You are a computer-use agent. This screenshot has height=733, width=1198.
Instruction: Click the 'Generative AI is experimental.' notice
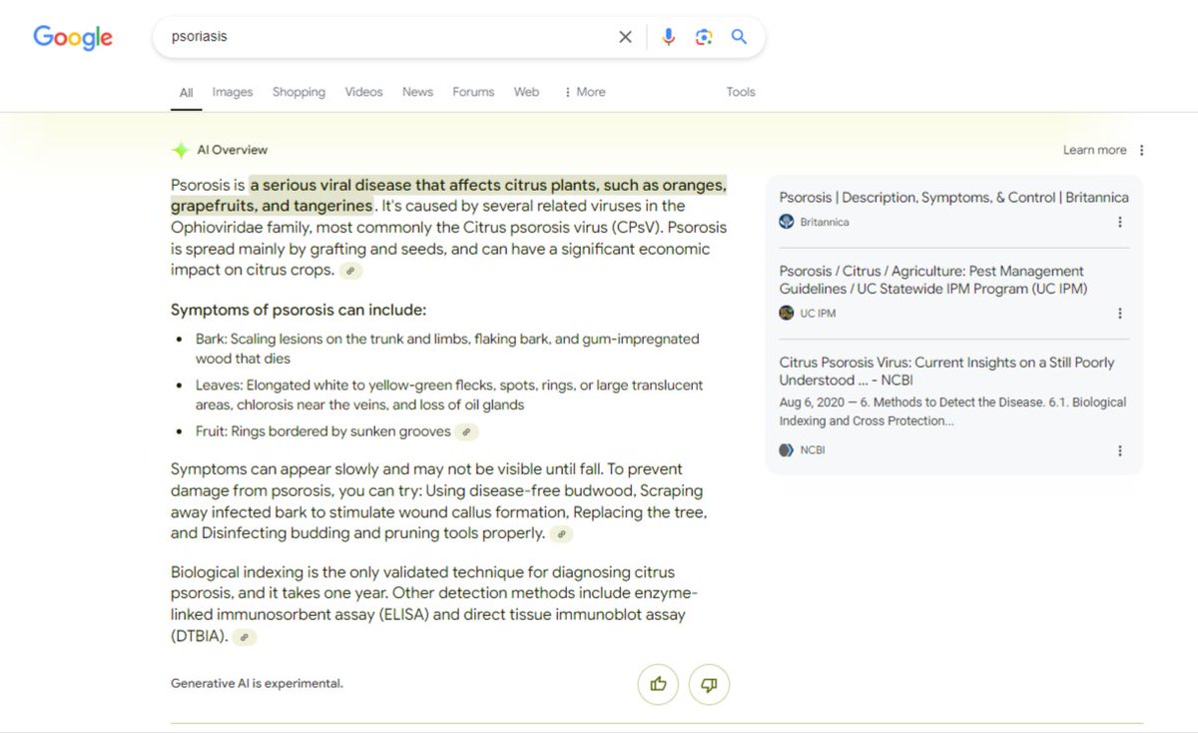coord(257,684)
